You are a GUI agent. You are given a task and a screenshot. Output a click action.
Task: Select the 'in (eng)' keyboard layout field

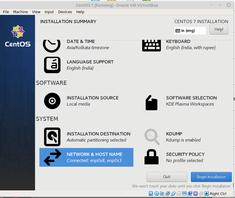pyautogui.click(x=190, y=31)
